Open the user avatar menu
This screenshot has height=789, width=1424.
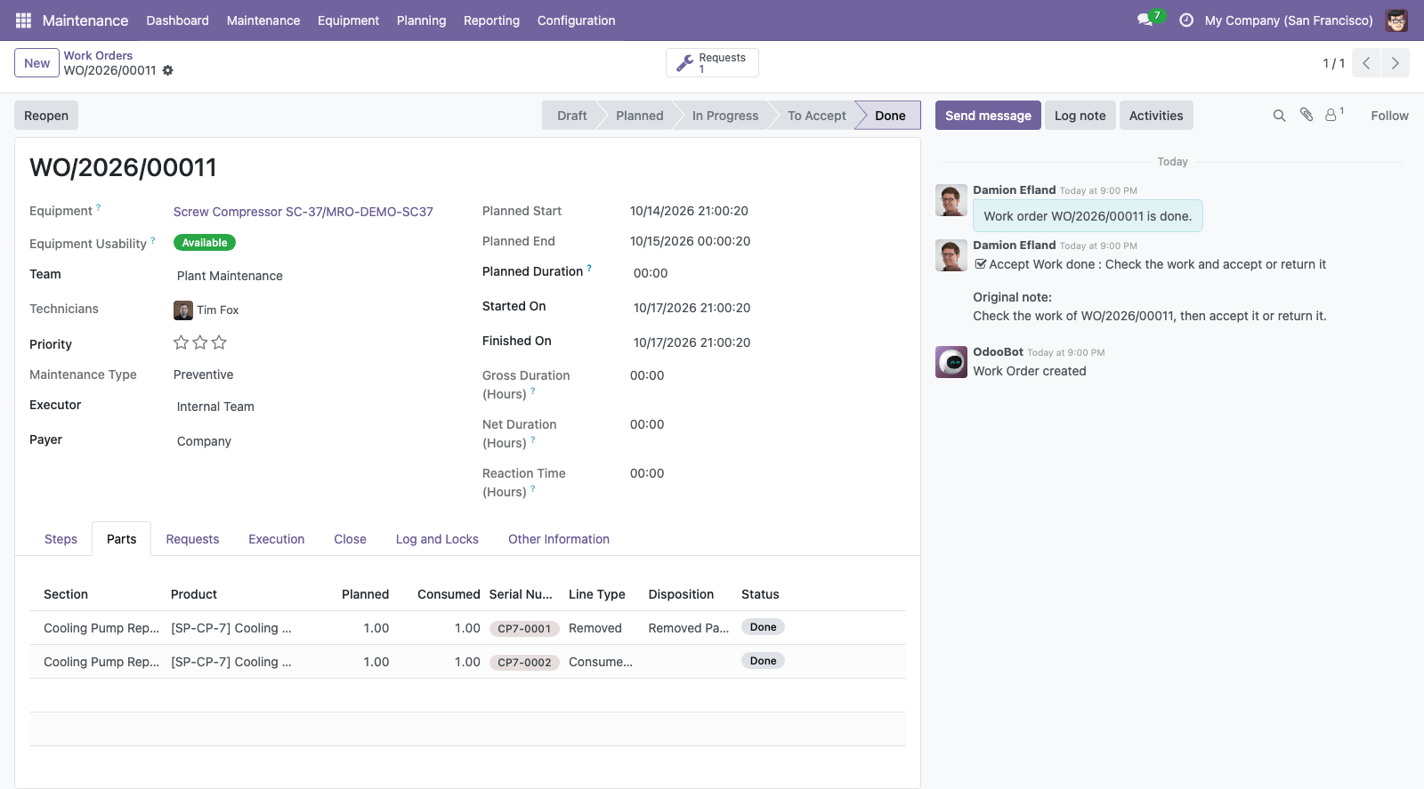(x=1396, y=20)
